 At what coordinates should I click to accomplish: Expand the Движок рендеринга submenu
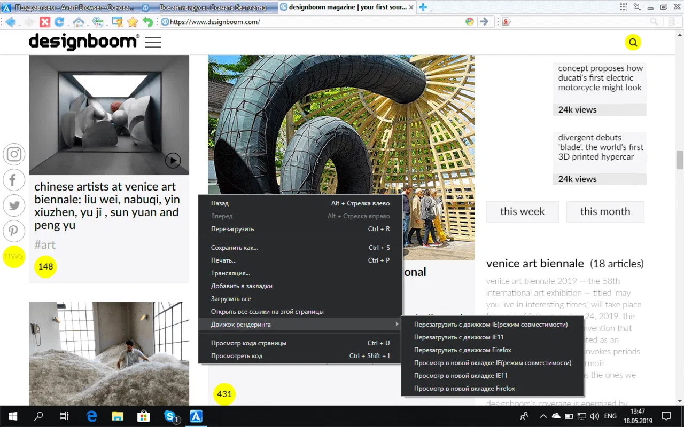[x=300, y=325]
